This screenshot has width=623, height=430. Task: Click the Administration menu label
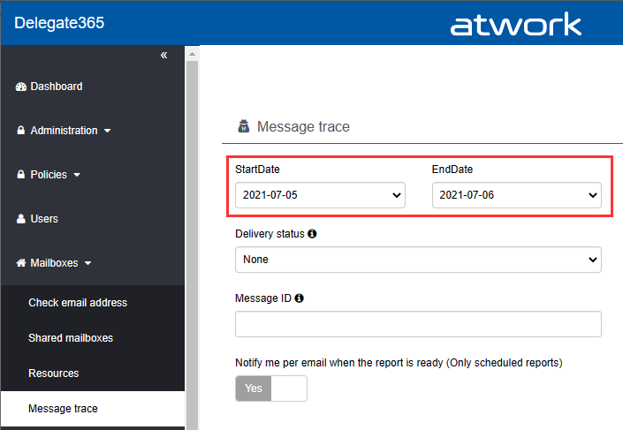click(64, 131)
